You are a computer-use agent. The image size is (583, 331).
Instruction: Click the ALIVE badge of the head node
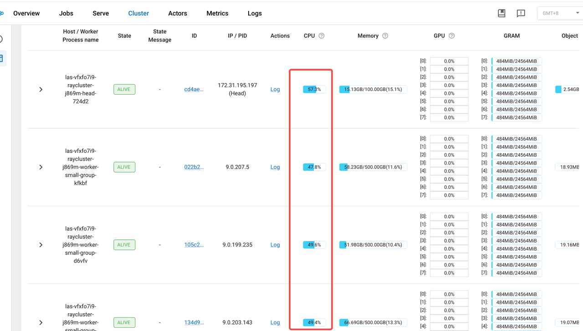pyautogui.click(x=124, y=89)
